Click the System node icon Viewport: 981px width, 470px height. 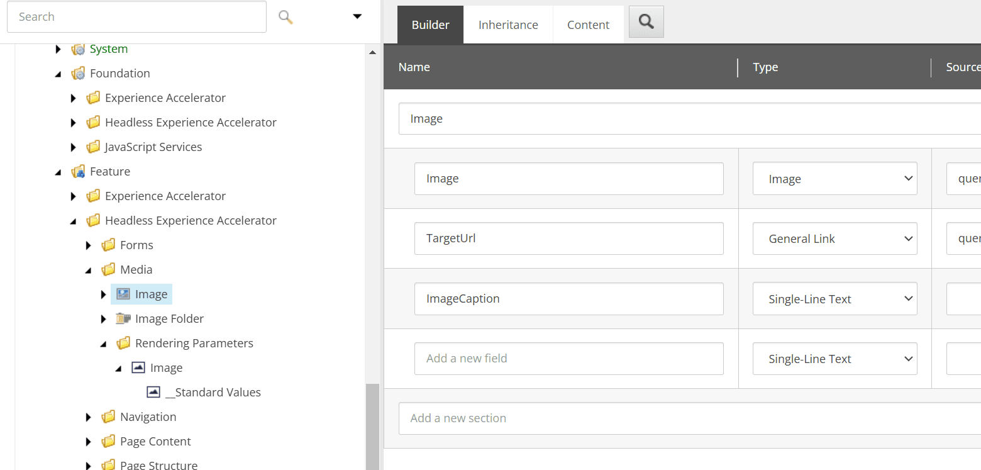point(78,49)
